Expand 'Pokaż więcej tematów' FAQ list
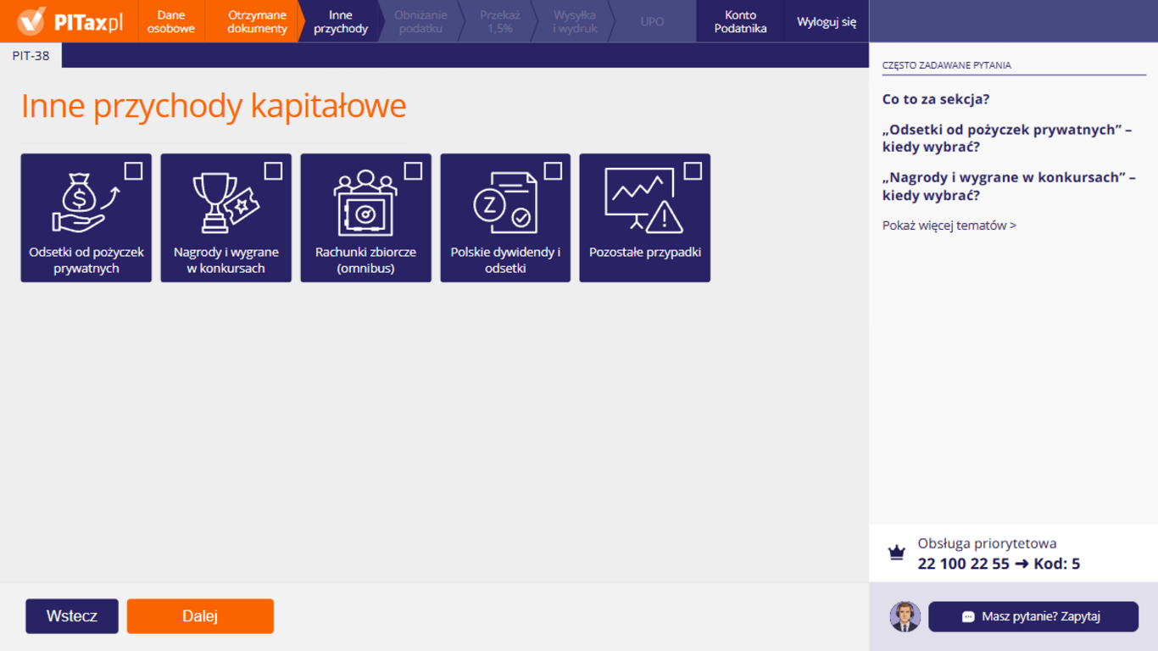Screen dimensions: 1158x651 point(949,225)
